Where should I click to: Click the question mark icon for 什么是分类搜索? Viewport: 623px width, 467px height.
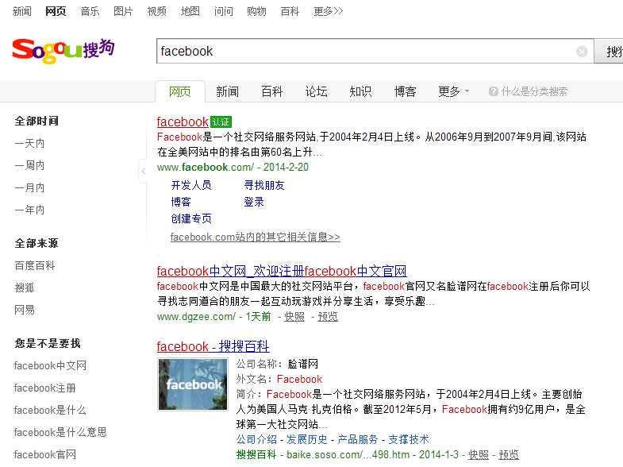(x=493, y=92)
